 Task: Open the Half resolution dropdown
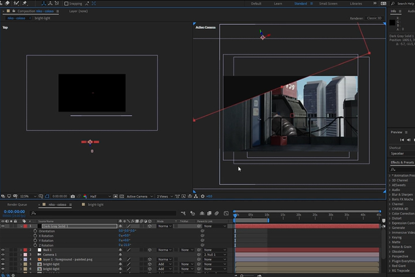[100, 196]
